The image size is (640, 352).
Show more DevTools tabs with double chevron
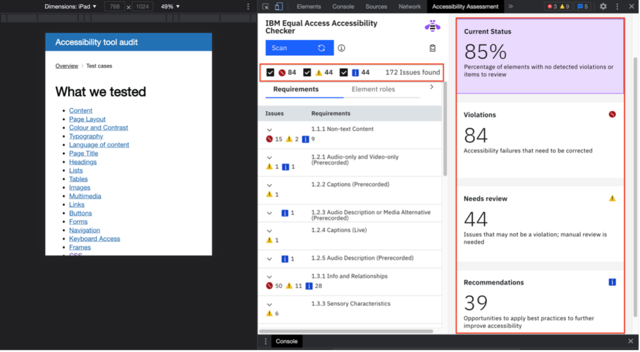click(511, 6)
